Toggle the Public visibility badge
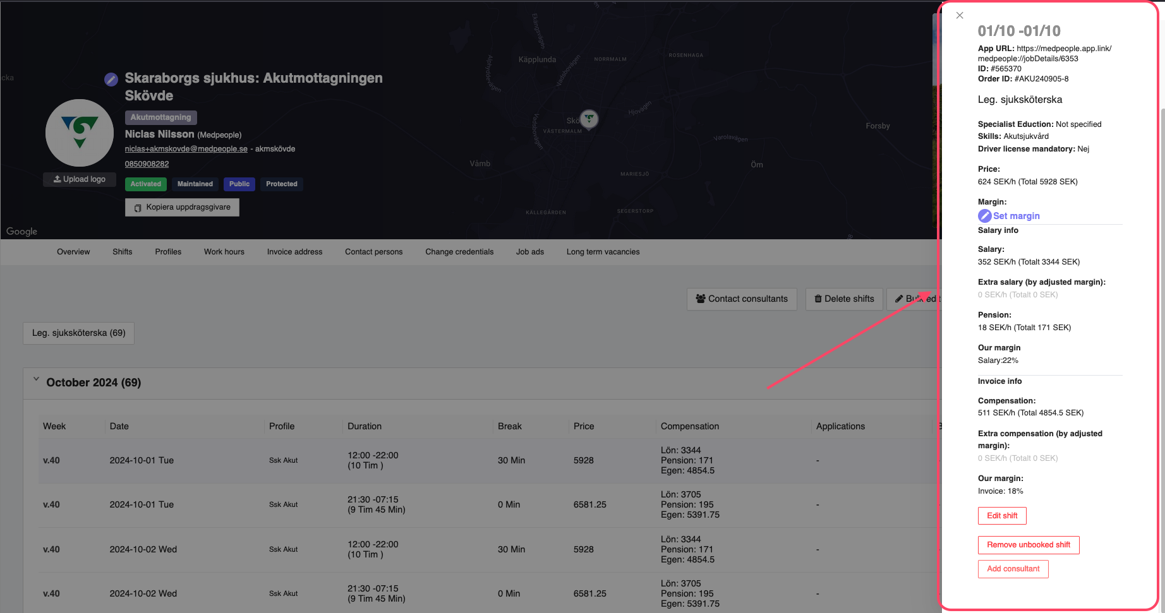Viewport: 1165px width, 613px height. pos(239,184)
